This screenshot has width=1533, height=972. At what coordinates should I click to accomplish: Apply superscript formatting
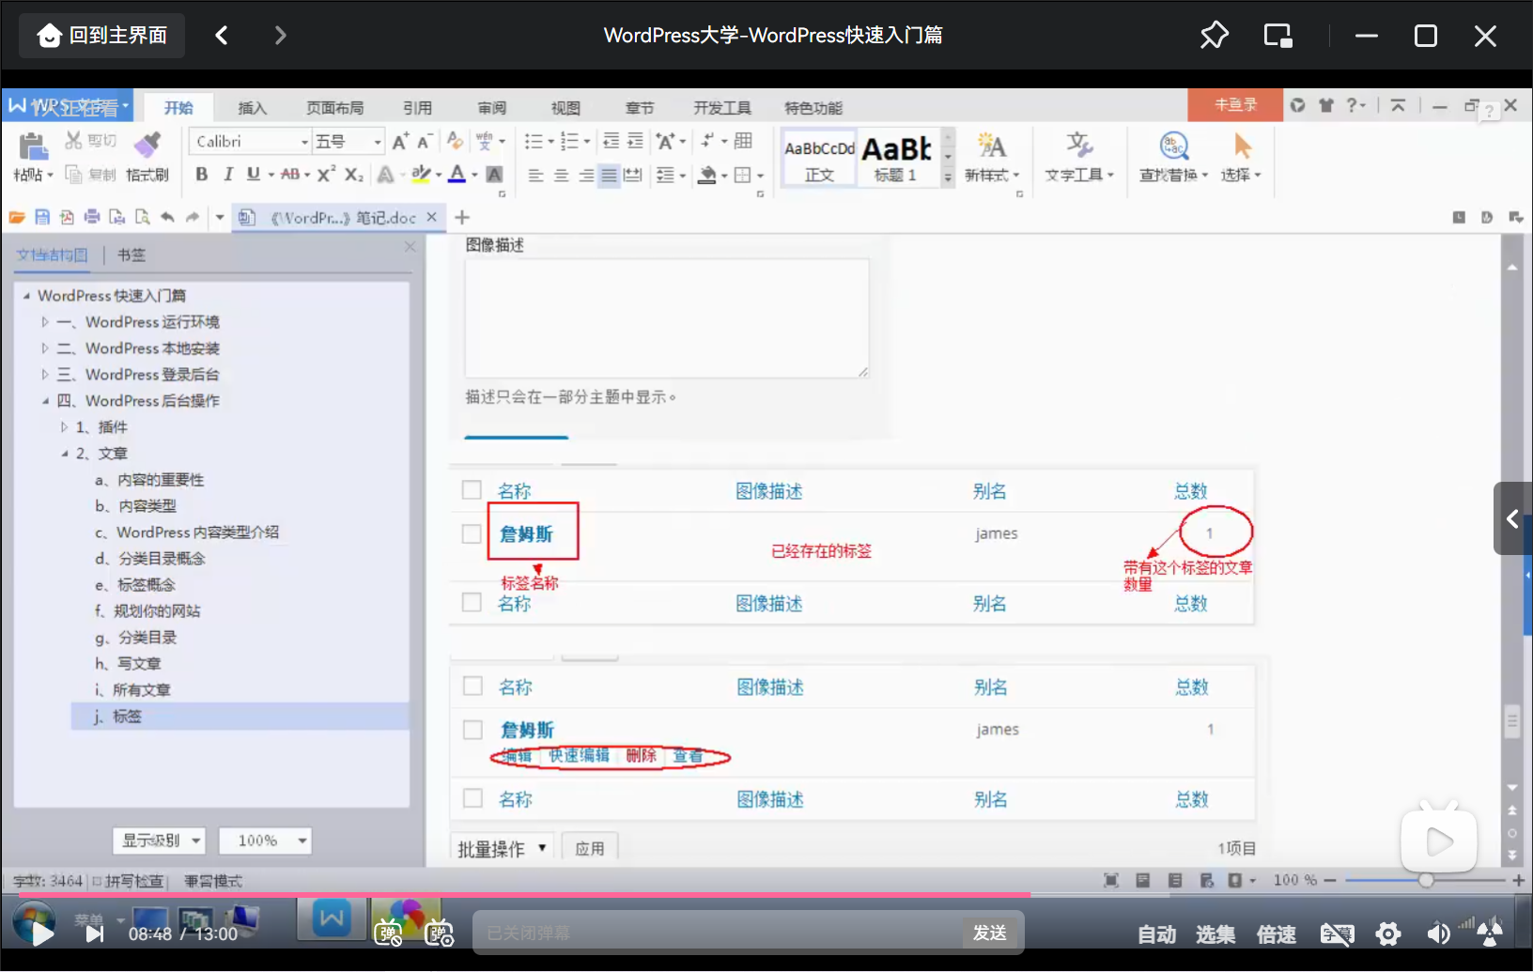pos(326,175)
